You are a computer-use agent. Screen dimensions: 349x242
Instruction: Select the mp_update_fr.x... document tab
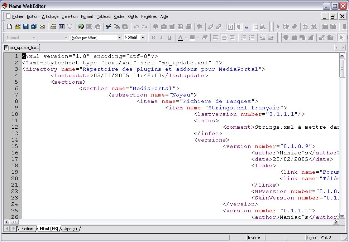22,48
